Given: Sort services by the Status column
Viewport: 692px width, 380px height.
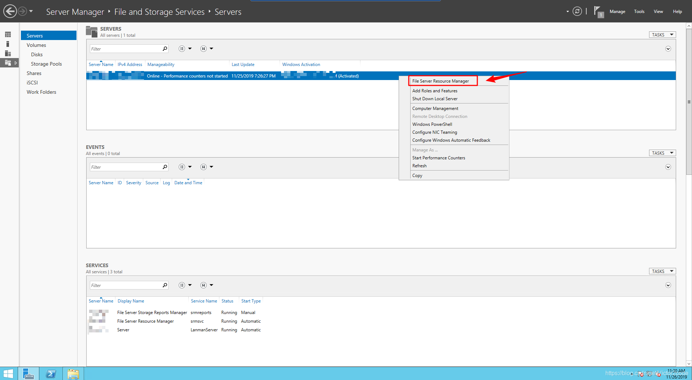Looking at the screenshot, I should pos(227,301).
